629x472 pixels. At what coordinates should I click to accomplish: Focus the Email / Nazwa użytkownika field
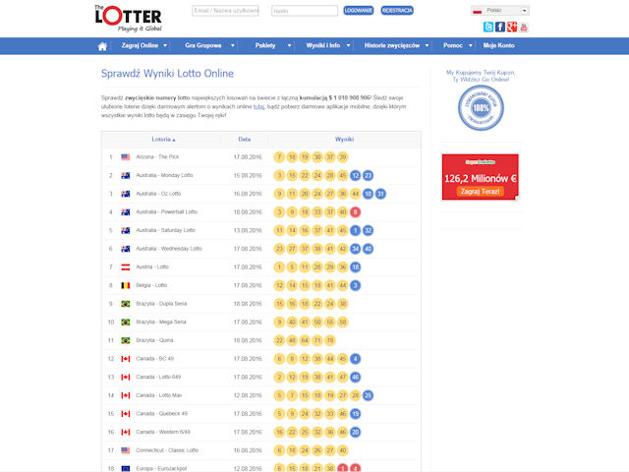(x=225, y=11)
